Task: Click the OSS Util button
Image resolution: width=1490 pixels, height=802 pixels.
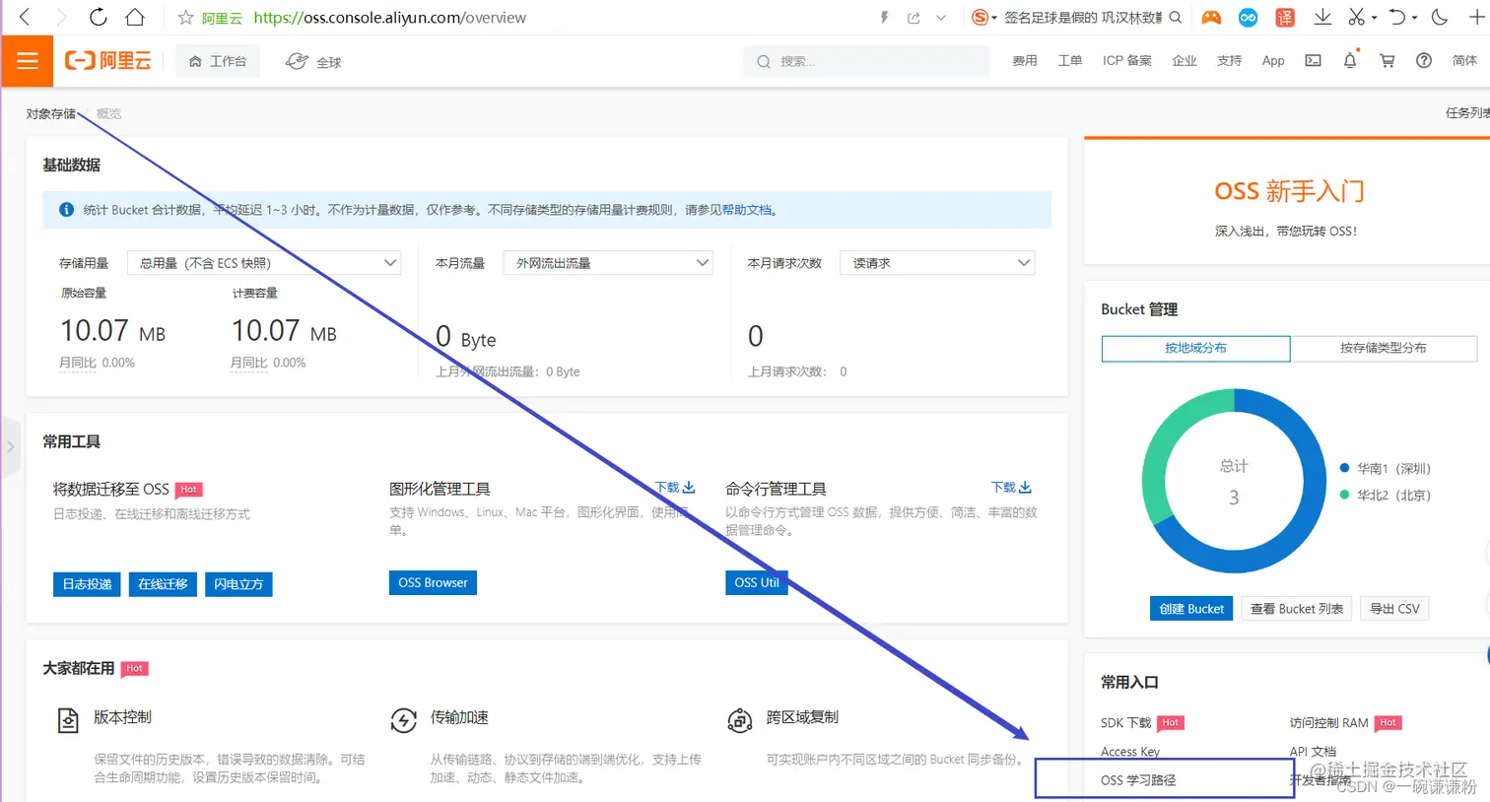Action: (x=757, y=582)
